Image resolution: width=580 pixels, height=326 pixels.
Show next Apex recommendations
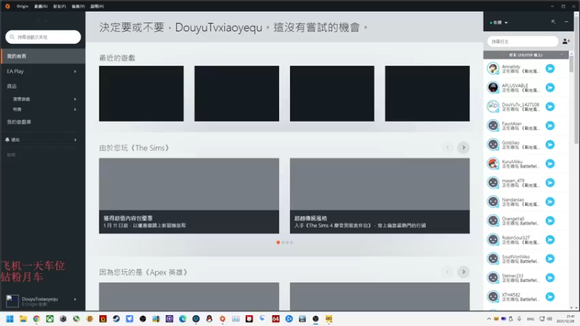[463, 272]
